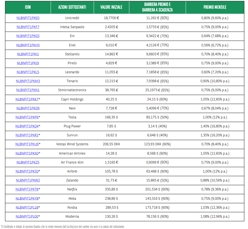Select the Stmicroelectronics cell
The height and width of the screenshot is (229, 248).
[x=72, y=90]
